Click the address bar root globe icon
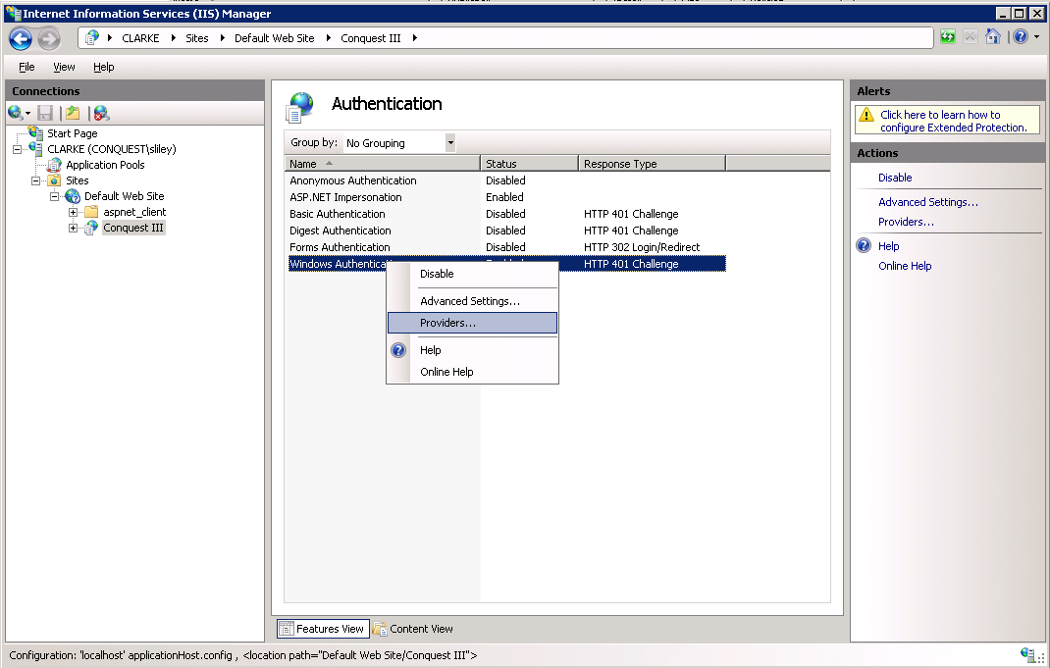 pos(92,38)
